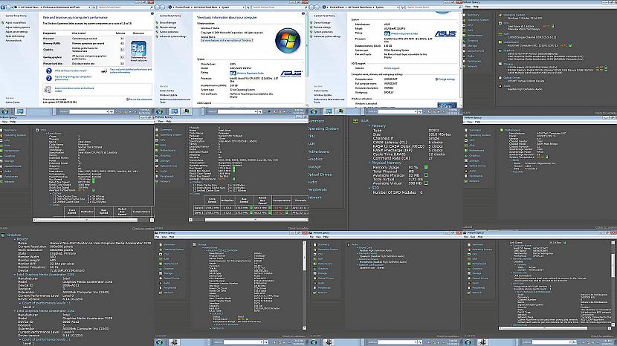Click 'Re-run the assessment' link

(140, 99)
